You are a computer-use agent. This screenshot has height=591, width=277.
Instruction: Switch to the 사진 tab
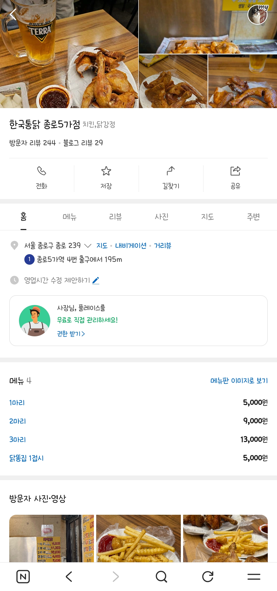click(x=162, y=217)
